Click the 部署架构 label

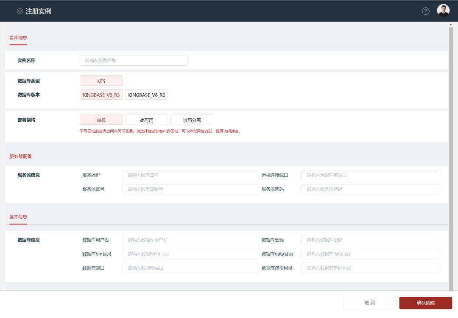click(26, 120)
